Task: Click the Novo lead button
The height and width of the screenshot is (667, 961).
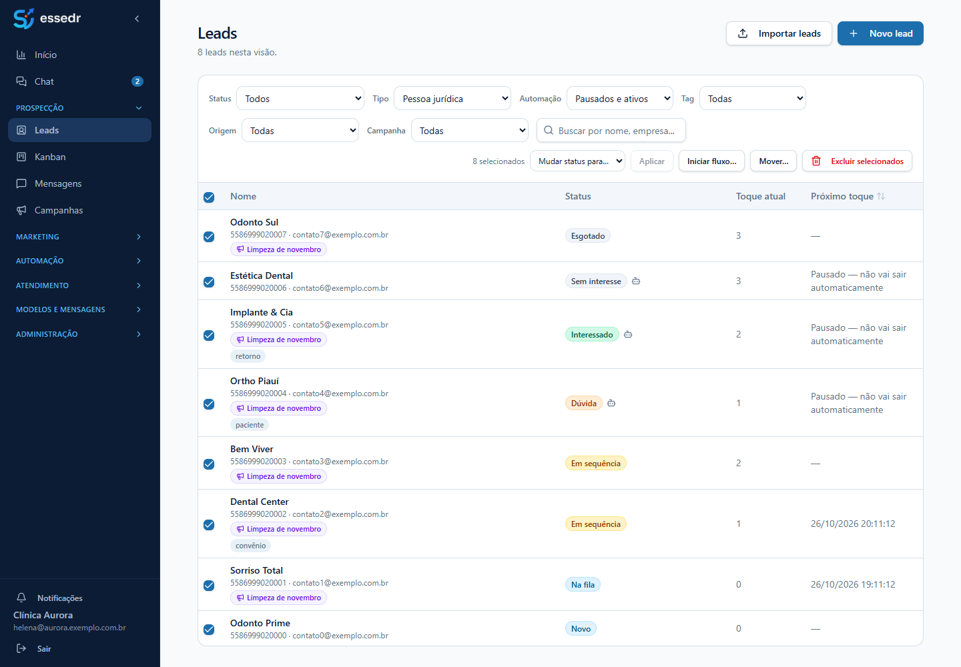Action: click(880, 33)
